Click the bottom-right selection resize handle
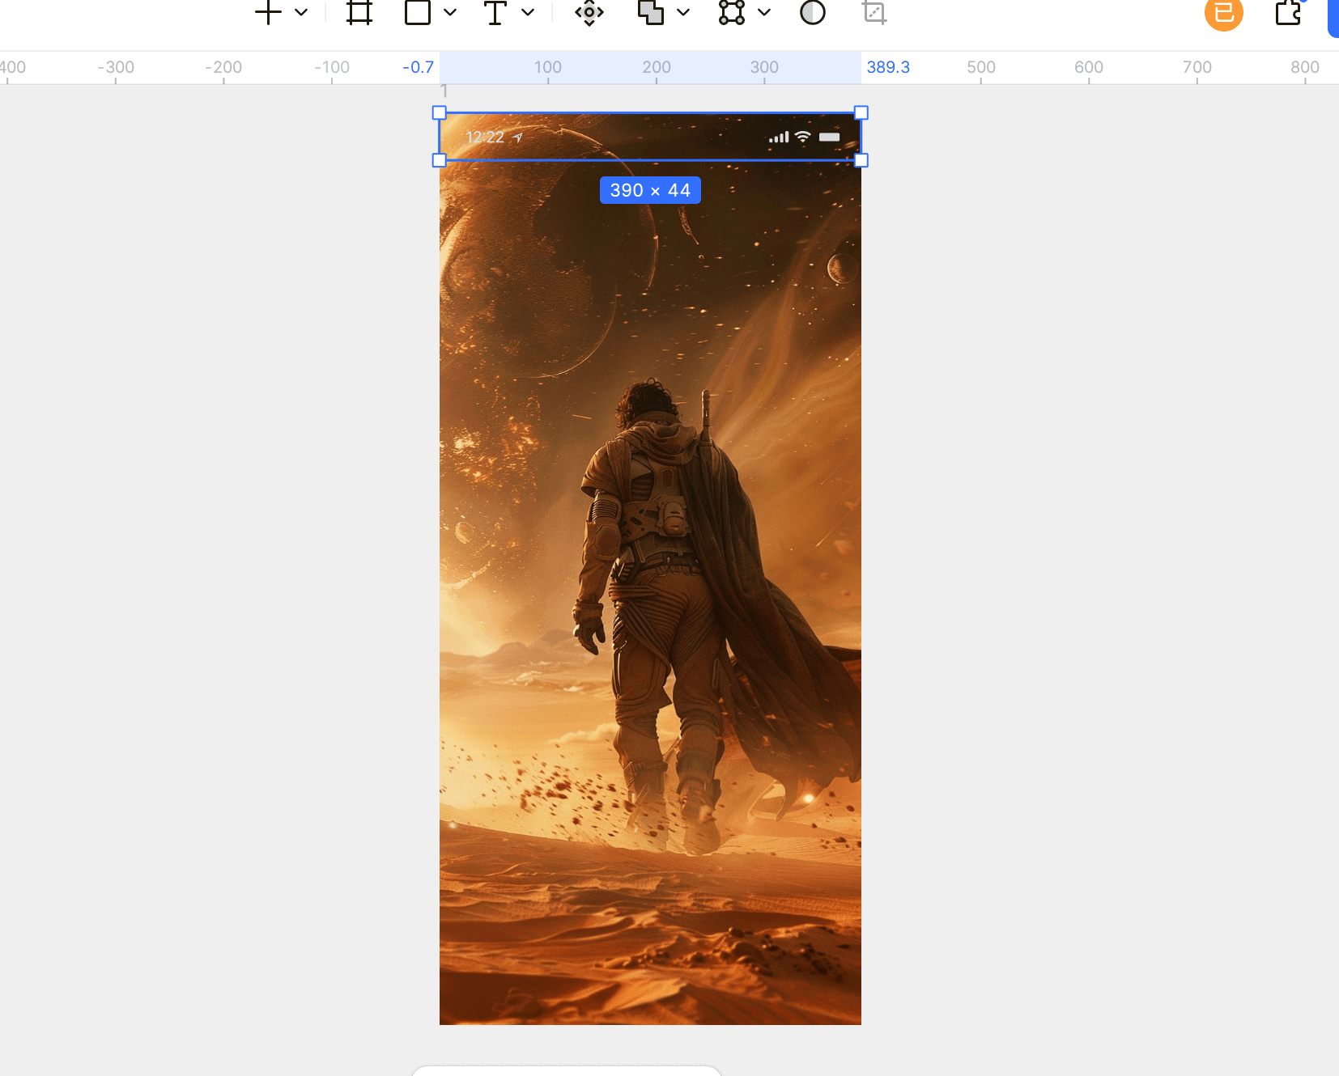This screenshot has width=1339, height=1076. [x=861, y=160]
